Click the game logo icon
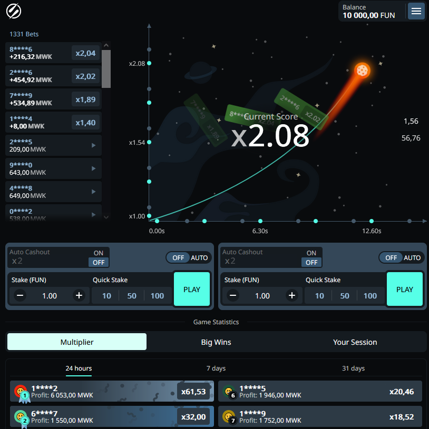429x429 pixels. tap(13, 11)
